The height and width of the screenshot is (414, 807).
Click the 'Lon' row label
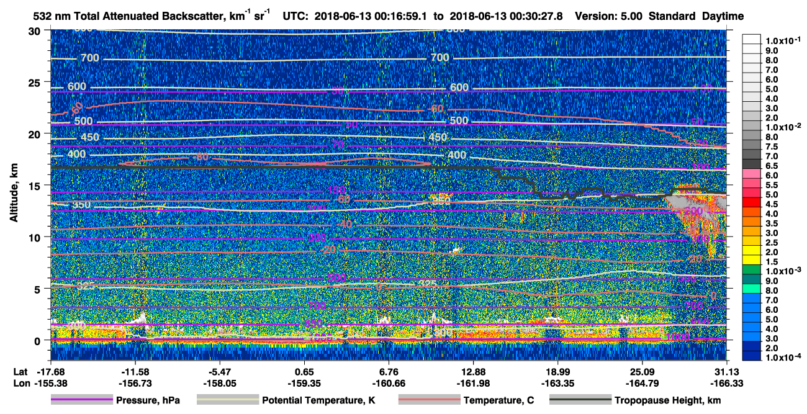tap(20, 382)
